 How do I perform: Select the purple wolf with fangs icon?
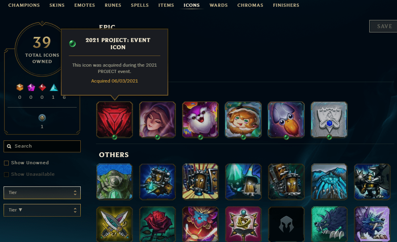(372, 224)
